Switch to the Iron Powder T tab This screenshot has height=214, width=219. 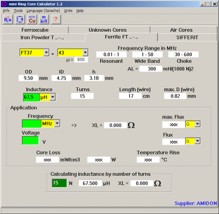[42, 38]
